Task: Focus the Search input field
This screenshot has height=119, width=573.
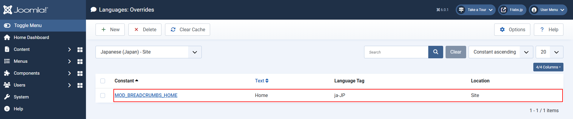Action: coord(396,52)
